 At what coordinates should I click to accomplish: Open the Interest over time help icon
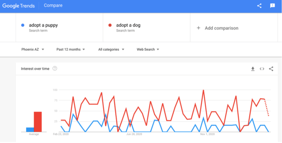(x=55, y=68)
